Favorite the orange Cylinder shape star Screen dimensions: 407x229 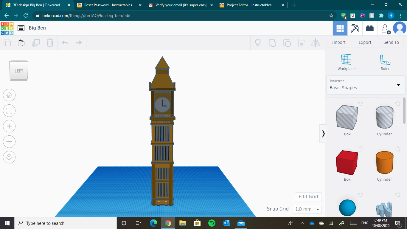(397, 149)
